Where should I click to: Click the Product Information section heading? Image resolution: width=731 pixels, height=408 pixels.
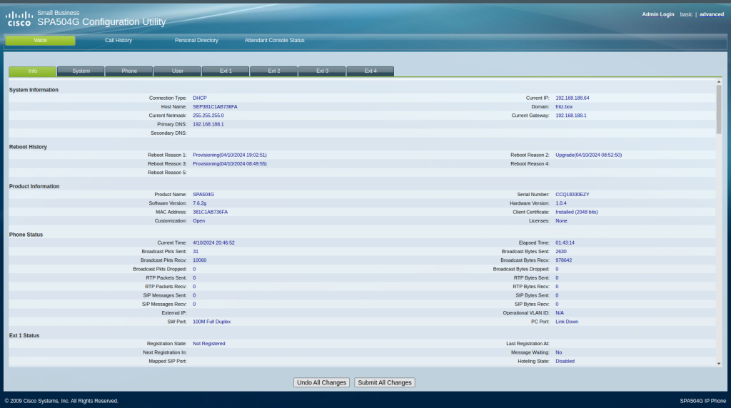pos(34,187)
